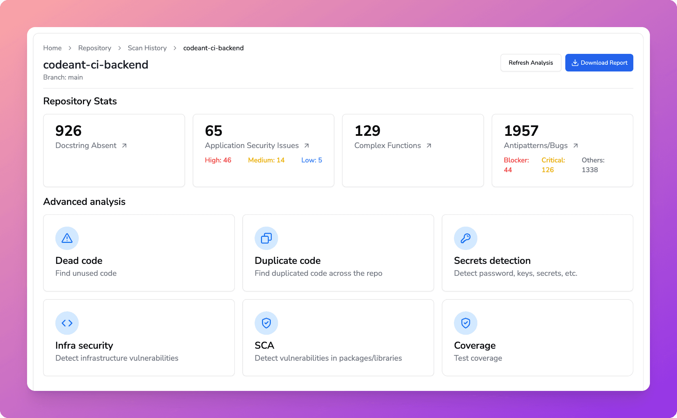Image resolution: width=677 pixels, height=418 pixels.
Task: Open the arrow icon beside Docstring Absent
Action: tap(124, 146)
